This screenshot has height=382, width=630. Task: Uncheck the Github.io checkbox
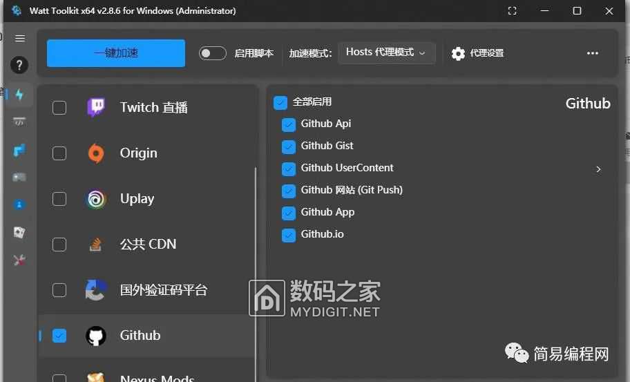point(289,236)
